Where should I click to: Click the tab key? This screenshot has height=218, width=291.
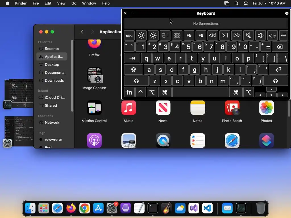point(132,58)
